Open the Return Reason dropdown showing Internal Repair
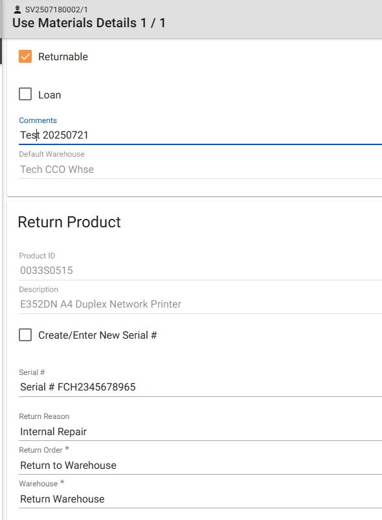Screen dimensions: 382x520 click(200, 432)
